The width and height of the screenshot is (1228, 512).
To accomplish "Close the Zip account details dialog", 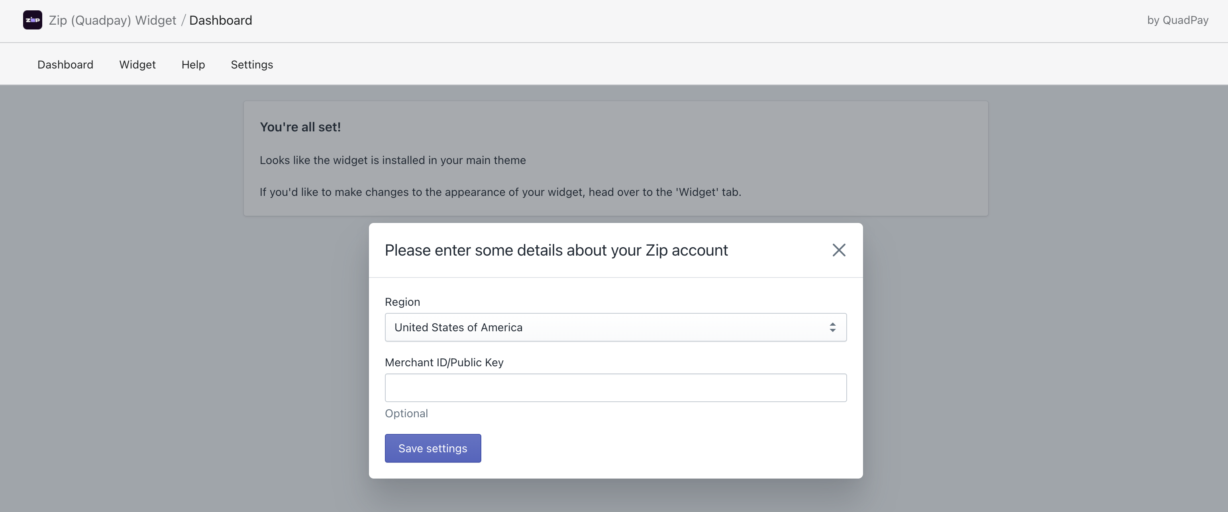I will [x=839, y=250].
